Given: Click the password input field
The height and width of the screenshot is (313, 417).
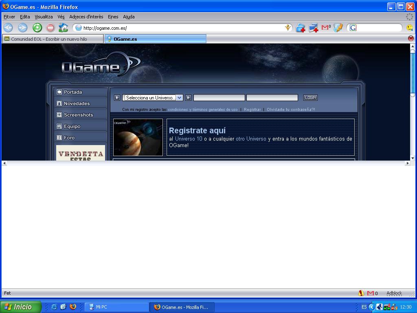Looking at the screenshot, I should coord(272,98).
